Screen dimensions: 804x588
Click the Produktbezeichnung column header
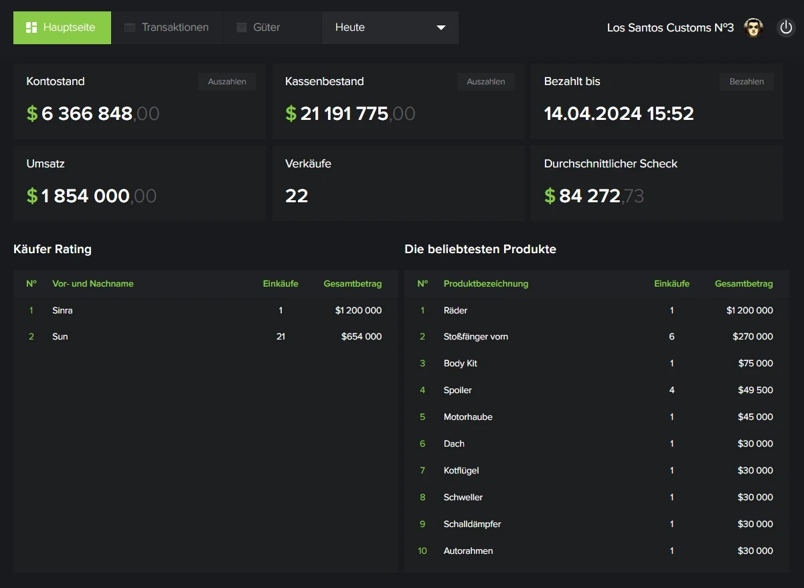485,284
